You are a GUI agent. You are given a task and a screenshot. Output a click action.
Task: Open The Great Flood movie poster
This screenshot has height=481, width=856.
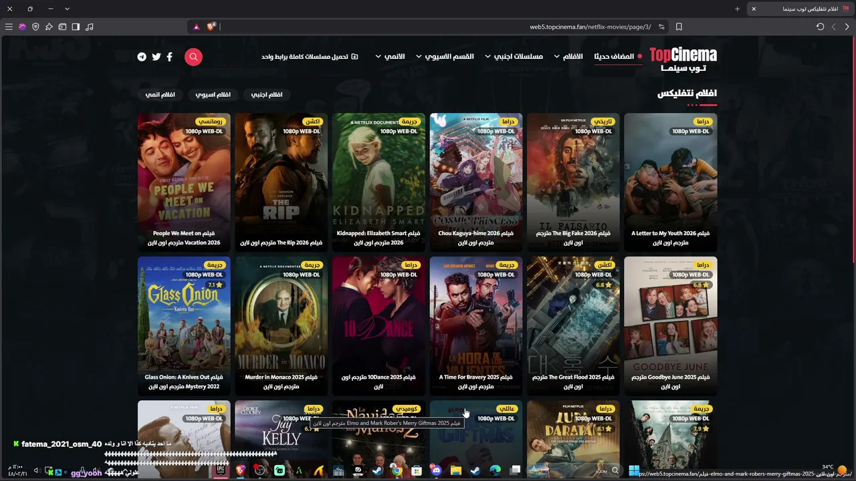point(573,325)
